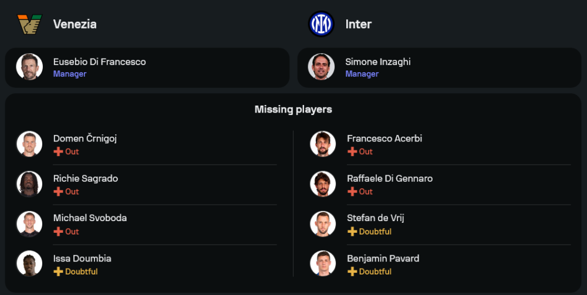Click the red Out icon for Domen Črnigoj
587x295 pixels.
(x=58, y=151)
